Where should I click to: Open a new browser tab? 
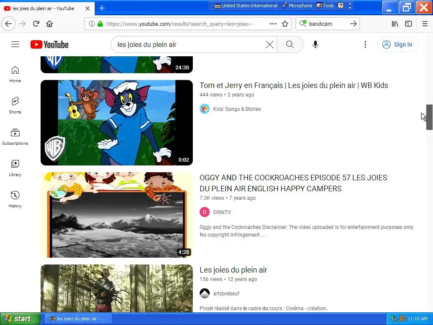pos(101,8)
